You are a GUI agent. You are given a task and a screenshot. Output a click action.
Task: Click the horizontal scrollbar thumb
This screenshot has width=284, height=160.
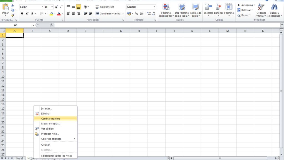click(x=220, y=158)
